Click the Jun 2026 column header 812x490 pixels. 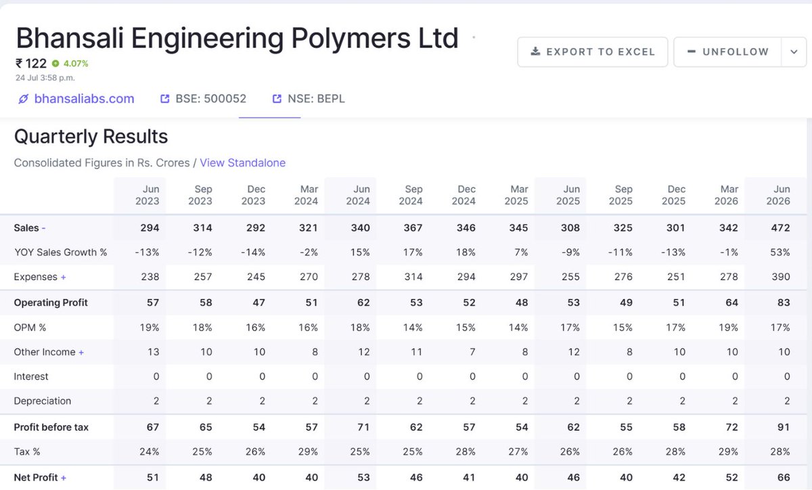point(778,195)
